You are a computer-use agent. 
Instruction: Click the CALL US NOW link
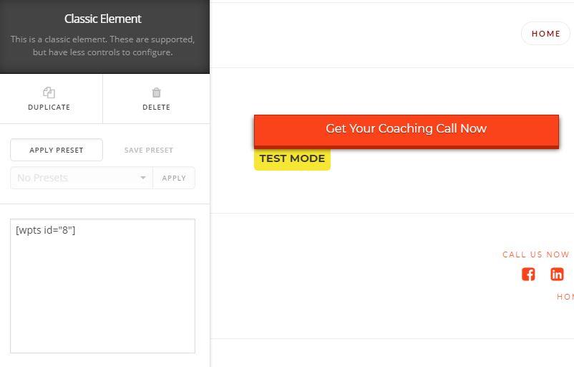(536, 254)
